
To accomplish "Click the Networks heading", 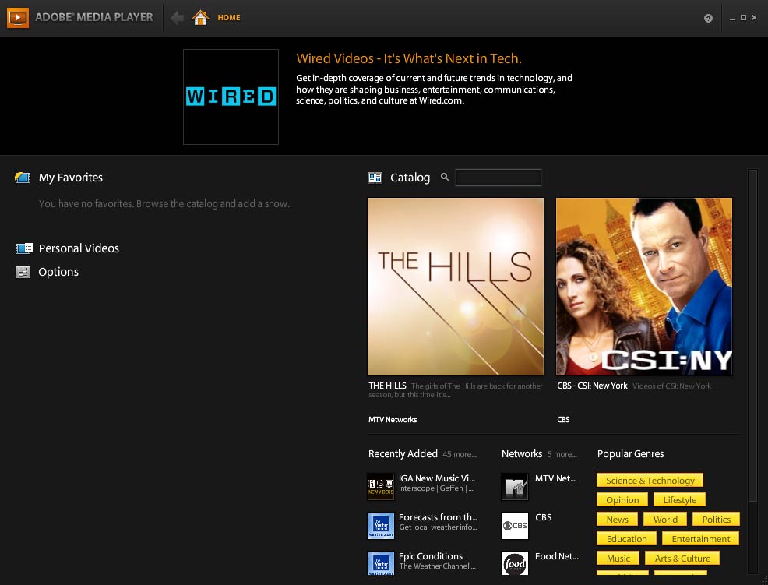I will [522, 453].
